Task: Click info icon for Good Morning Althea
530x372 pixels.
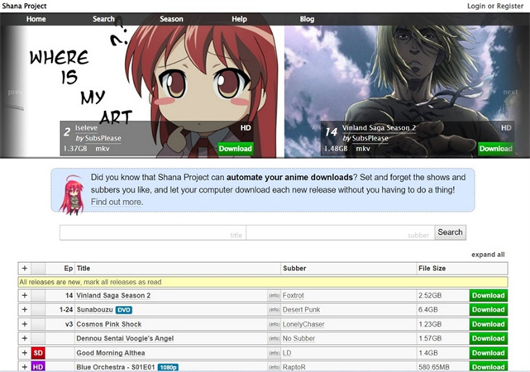Action: point(275,353)
